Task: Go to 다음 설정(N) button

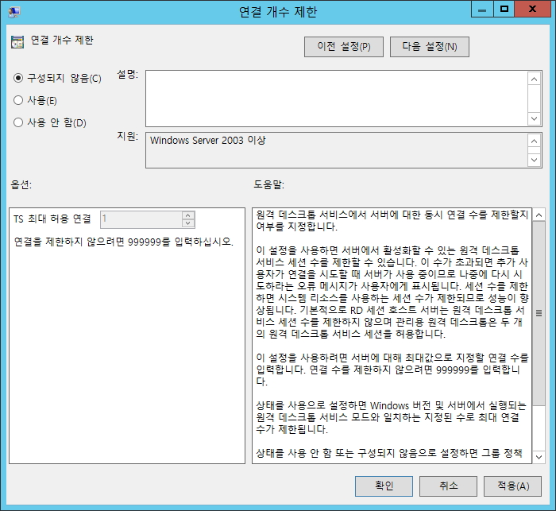Action: click(430, 46)
